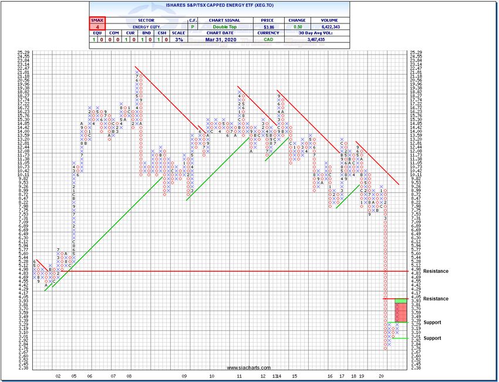Select the COM column header

coord(114,33)
